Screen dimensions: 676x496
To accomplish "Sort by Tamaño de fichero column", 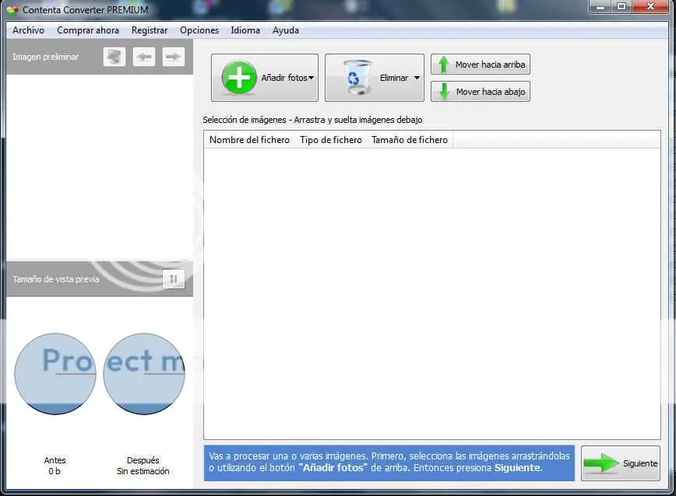I will point(410,140).
